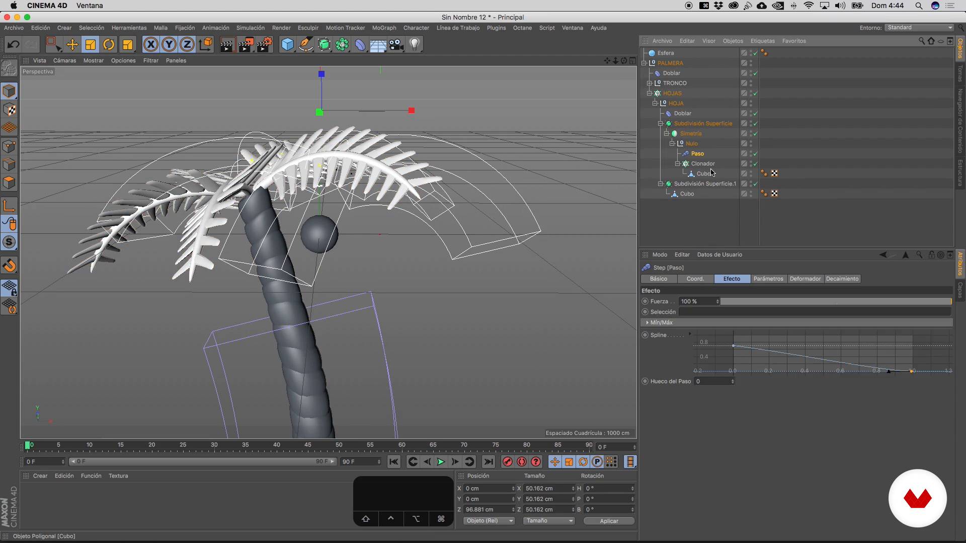This screenshot has height=543, width=966.
Task: Open the Entorno Standard layout dropdown
Action: (x=919, y=28)
